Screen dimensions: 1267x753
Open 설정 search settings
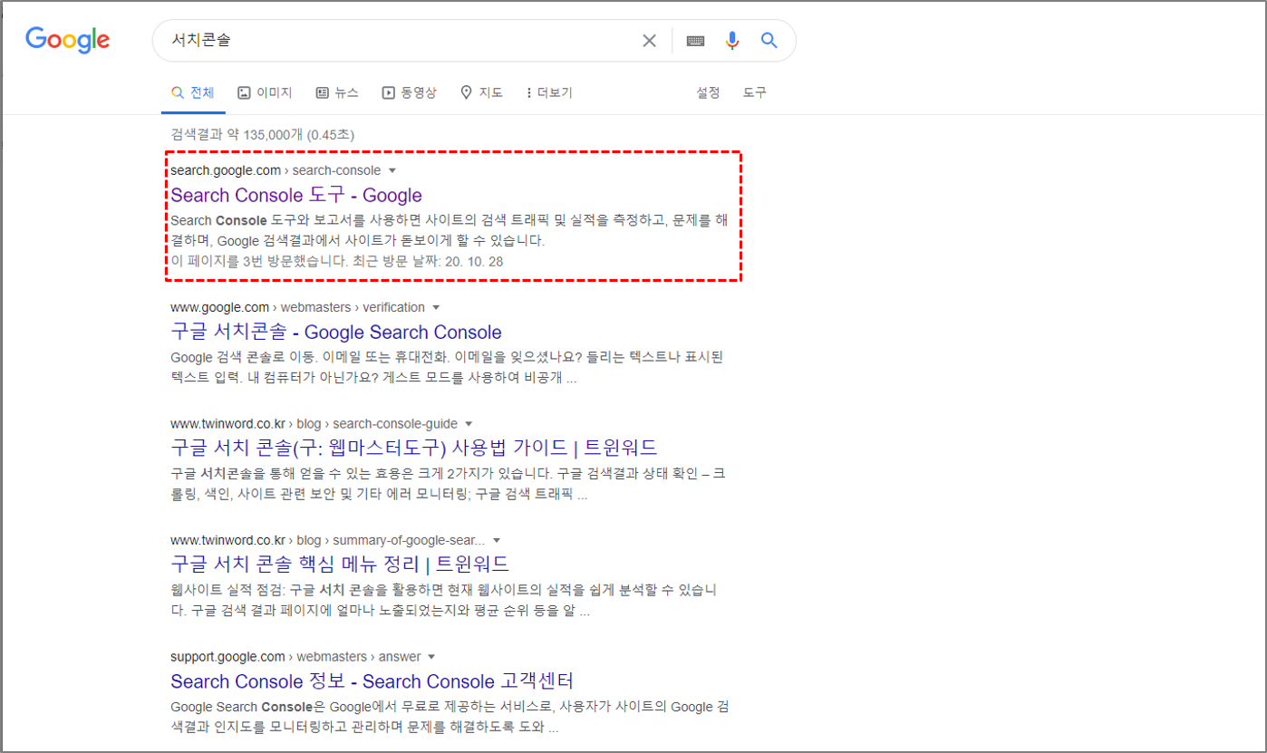pyautogui.click(x=708, y=92)
